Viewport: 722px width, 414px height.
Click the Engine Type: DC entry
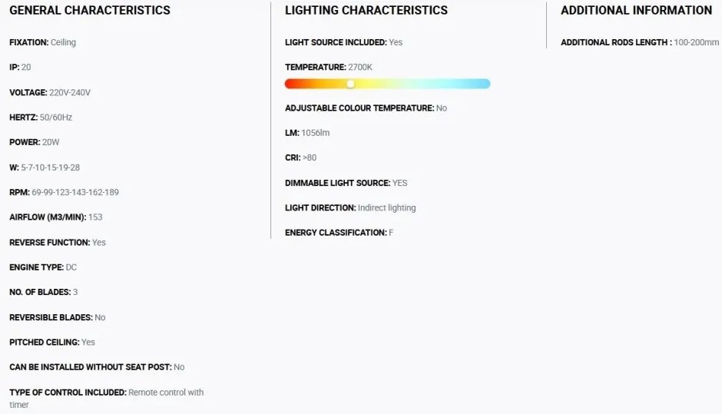[x=43, y=267]
